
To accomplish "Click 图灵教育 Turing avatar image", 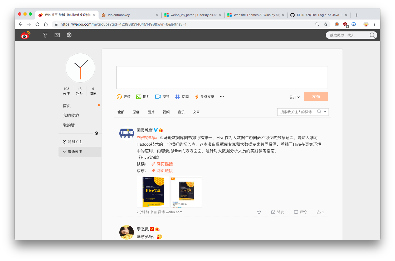I will coord(127,133).
